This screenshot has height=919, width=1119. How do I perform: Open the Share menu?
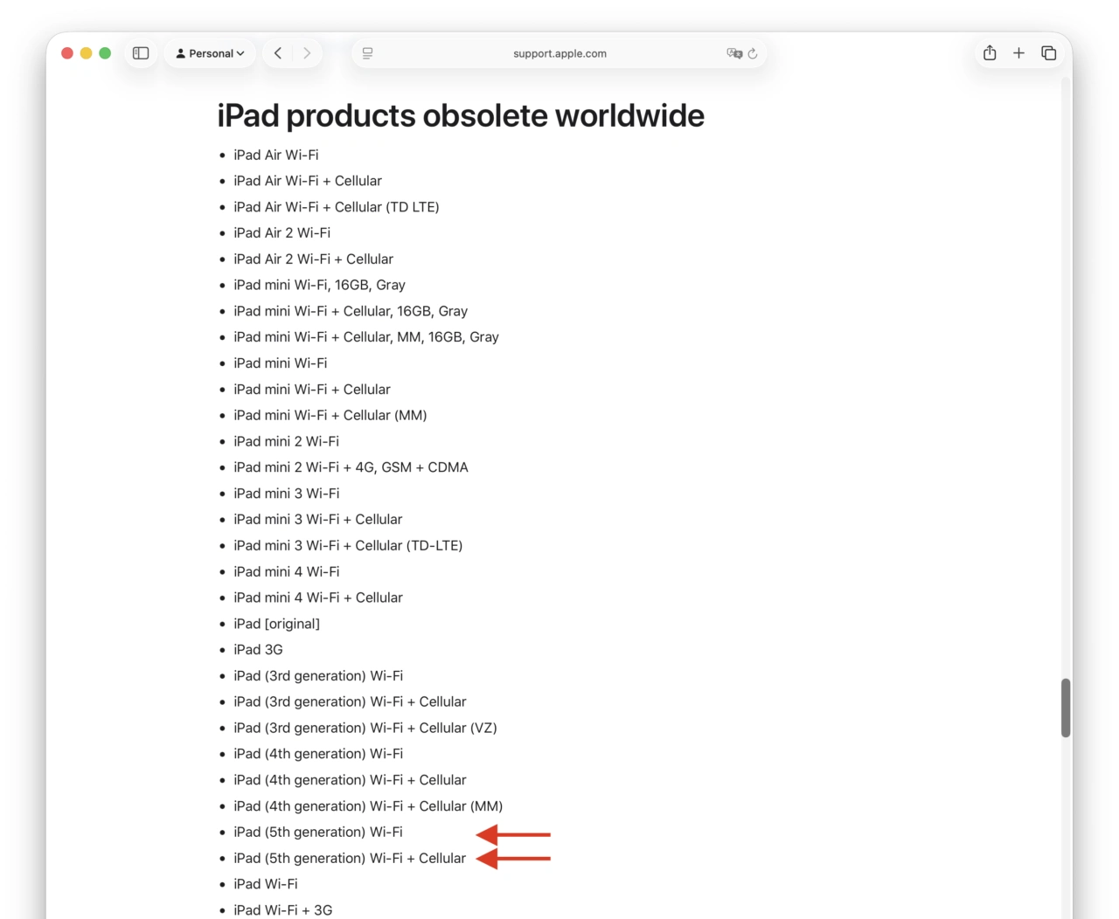coord(990,53)
